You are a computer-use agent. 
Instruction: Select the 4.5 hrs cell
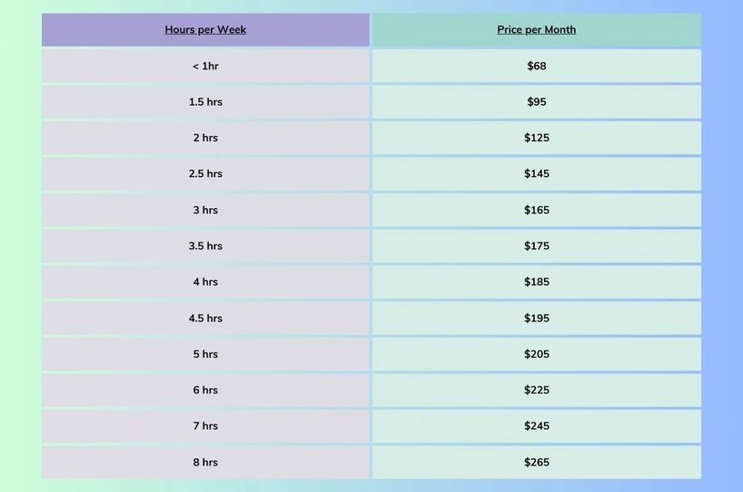click(205, 318)
